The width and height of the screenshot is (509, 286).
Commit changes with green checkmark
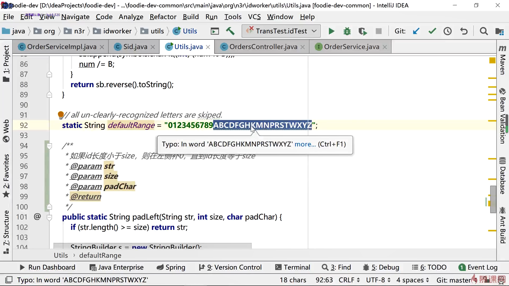coord(432,31)
